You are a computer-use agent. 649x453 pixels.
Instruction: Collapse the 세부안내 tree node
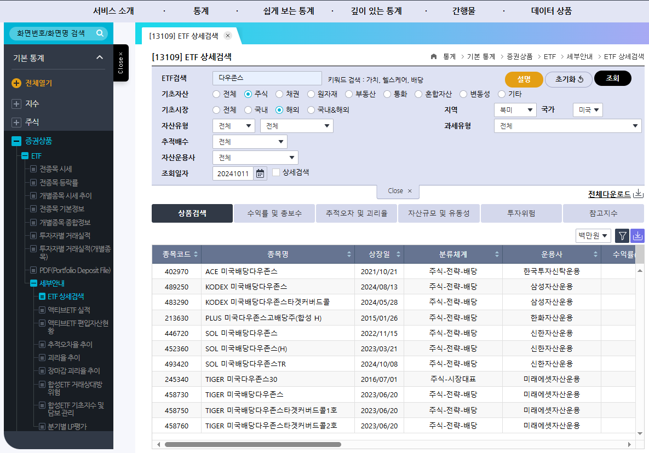point(33,283)
